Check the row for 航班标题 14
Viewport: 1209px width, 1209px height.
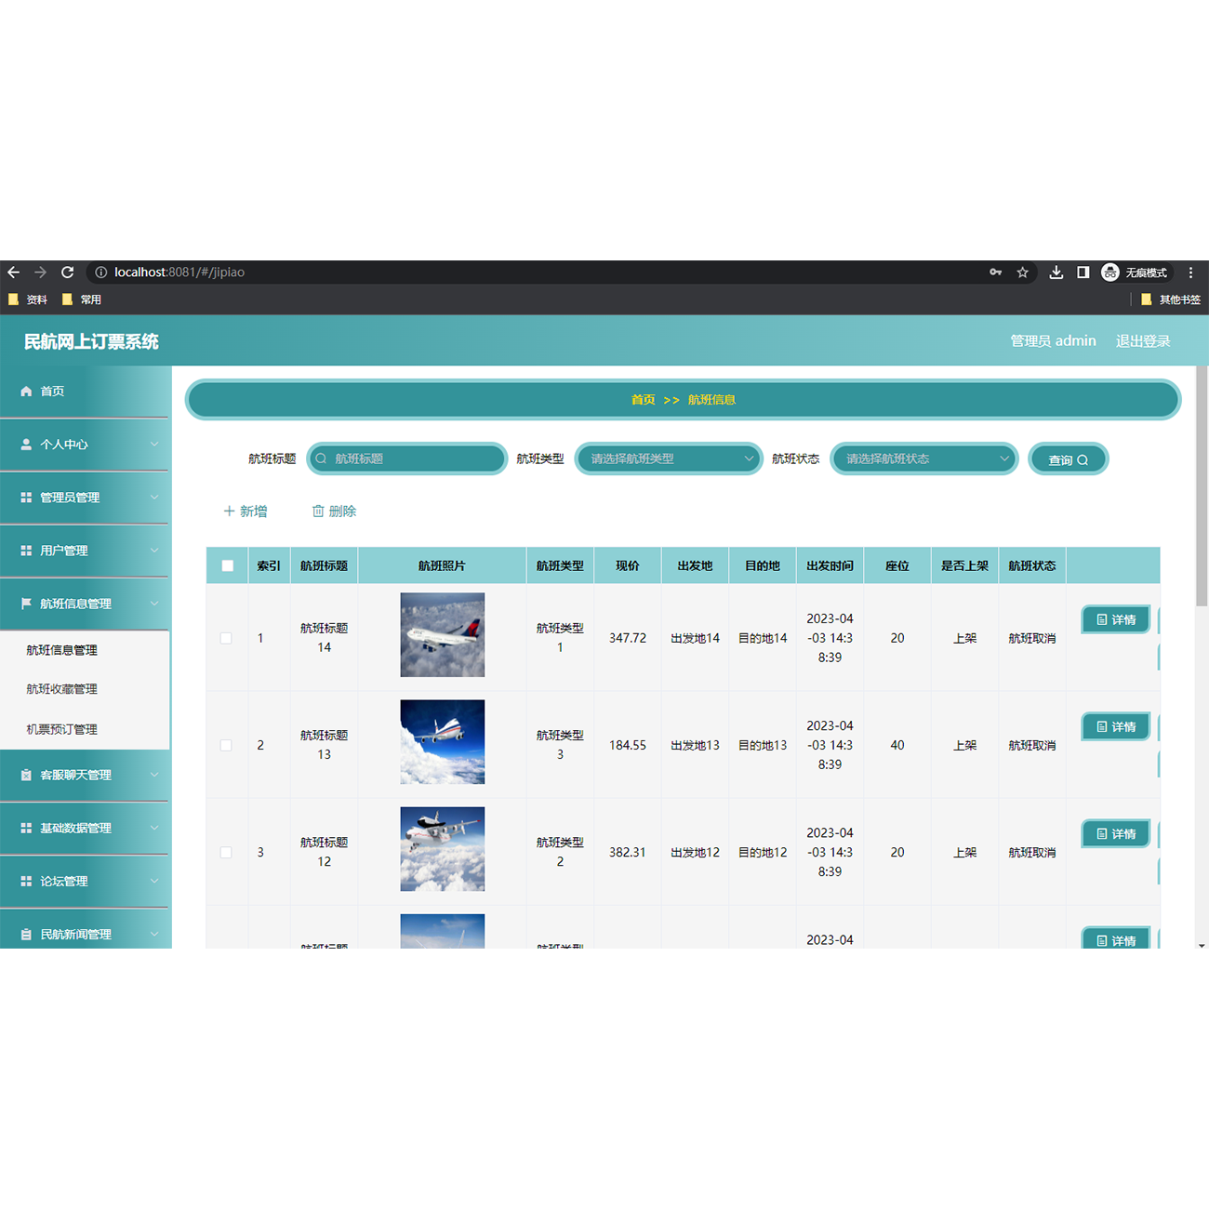coord(226,638)
